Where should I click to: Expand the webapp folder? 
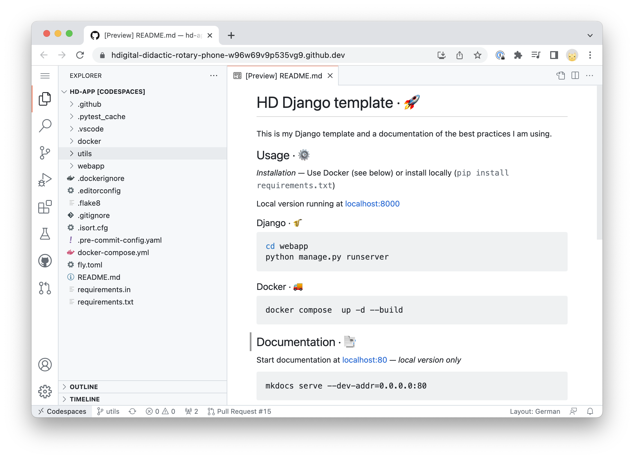[143, 166]
